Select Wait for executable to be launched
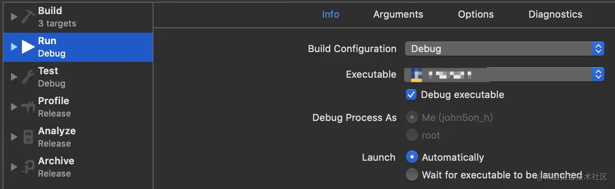This screenshot has width=615, height=189. coord(412,174)
